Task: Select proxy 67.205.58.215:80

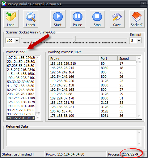Action: tap(21, 66)
